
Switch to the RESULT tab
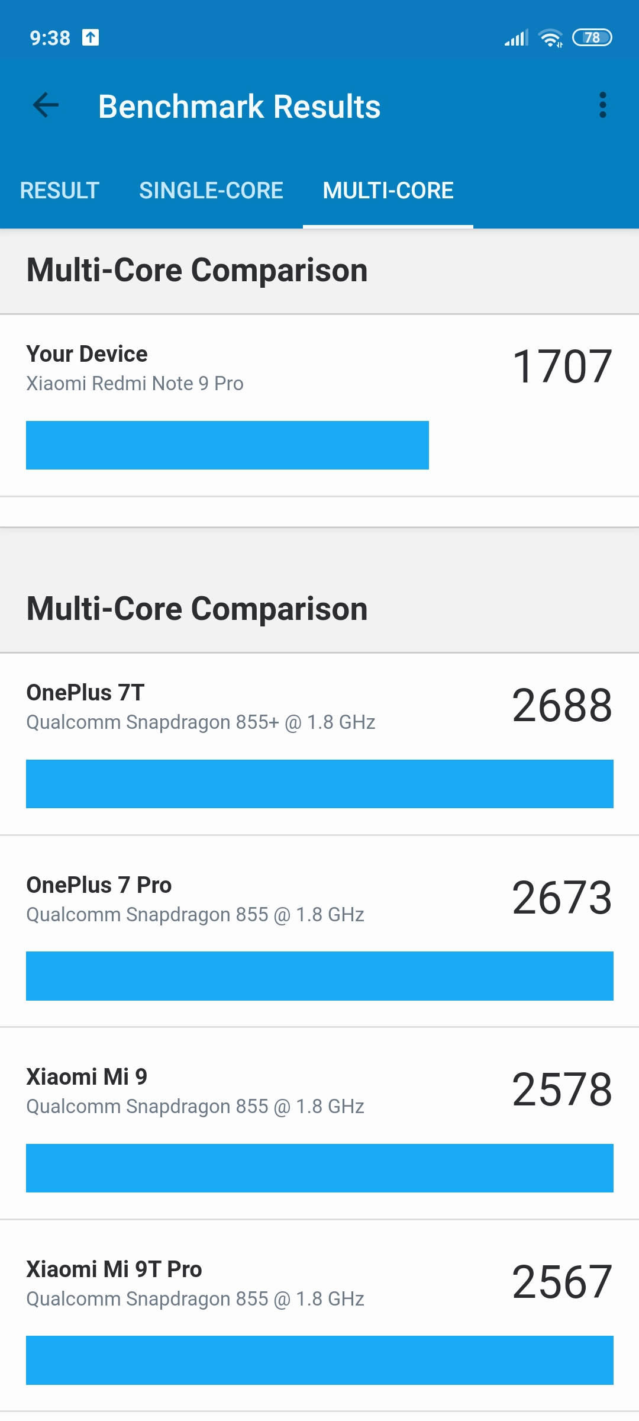point(59,191)
